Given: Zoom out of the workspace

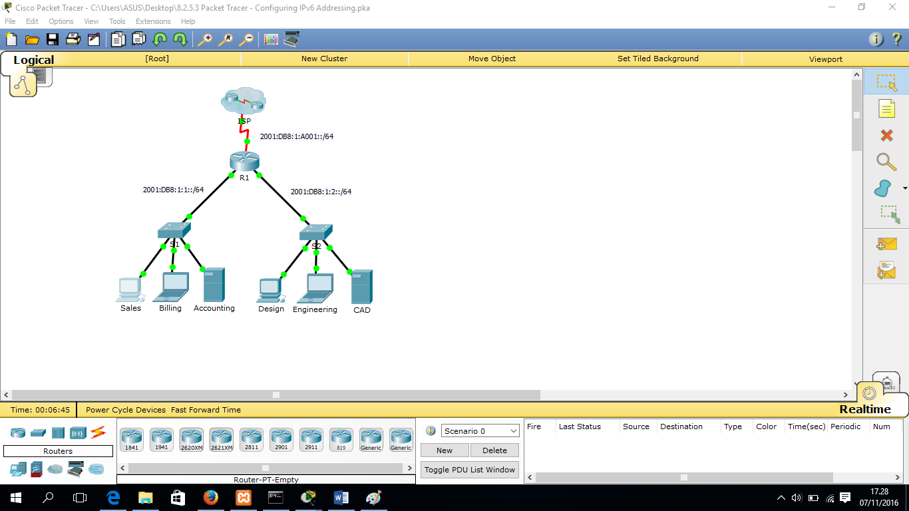Looking at the screenshot, I should click(x=246, y=40).
